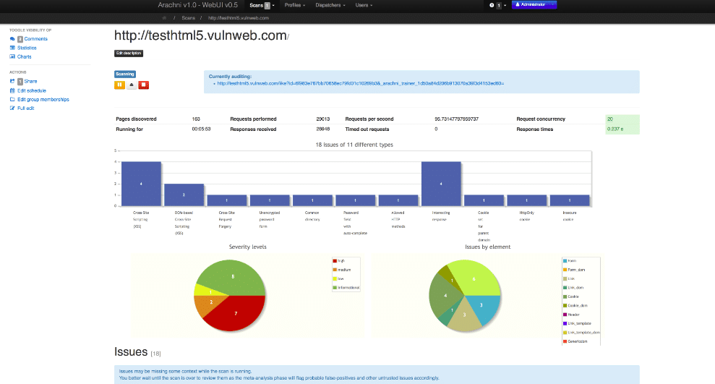715x384 pixels.
Task: Click the comments speech bubble icon
Action: click(12, 39)
